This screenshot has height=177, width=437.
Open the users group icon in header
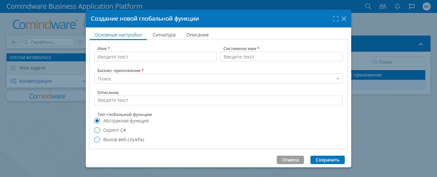(383, 6)
